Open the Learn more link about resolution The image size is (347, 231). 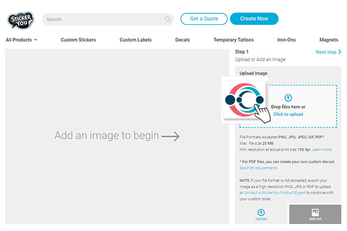(322, 150)
